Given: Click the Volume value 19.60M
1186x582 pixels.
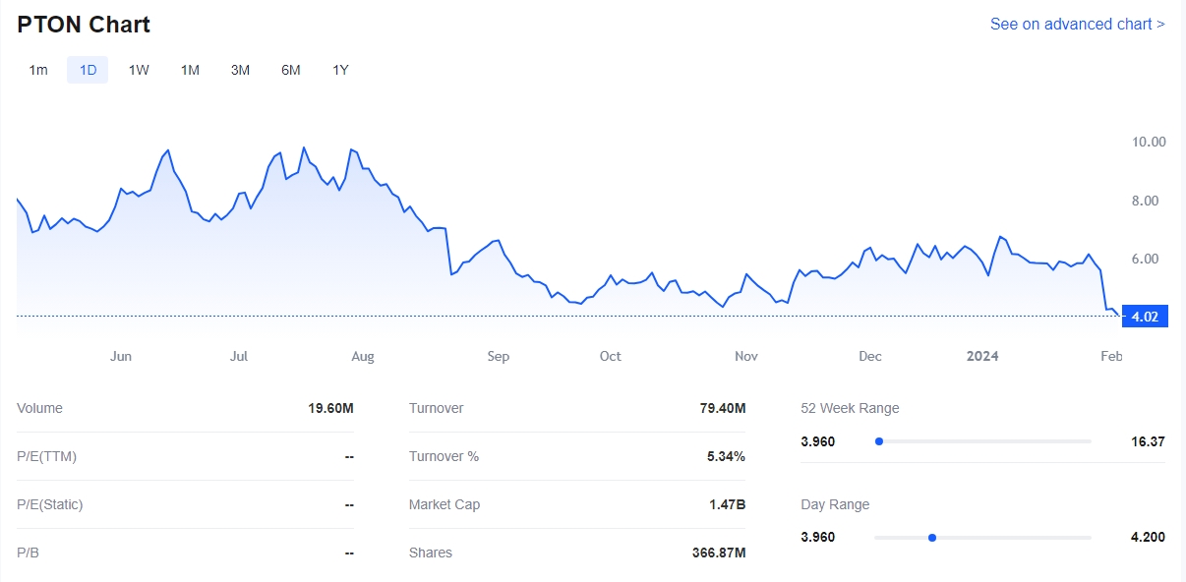Looking at the screenshot, I should coord(330,408).
